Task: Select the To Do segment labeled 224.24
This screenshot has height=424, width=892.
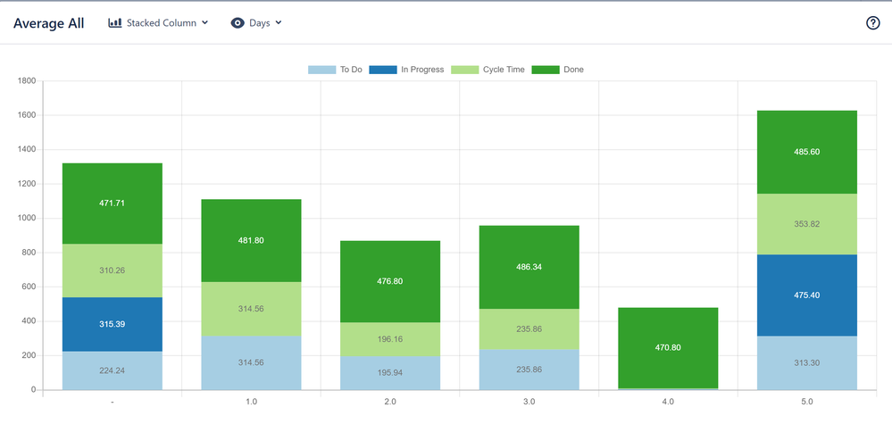Action: 113,370
